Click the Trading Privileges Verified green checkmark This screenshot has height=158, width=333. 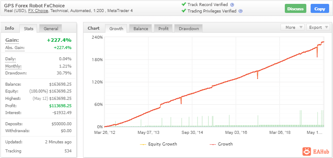tap(184, 11)
